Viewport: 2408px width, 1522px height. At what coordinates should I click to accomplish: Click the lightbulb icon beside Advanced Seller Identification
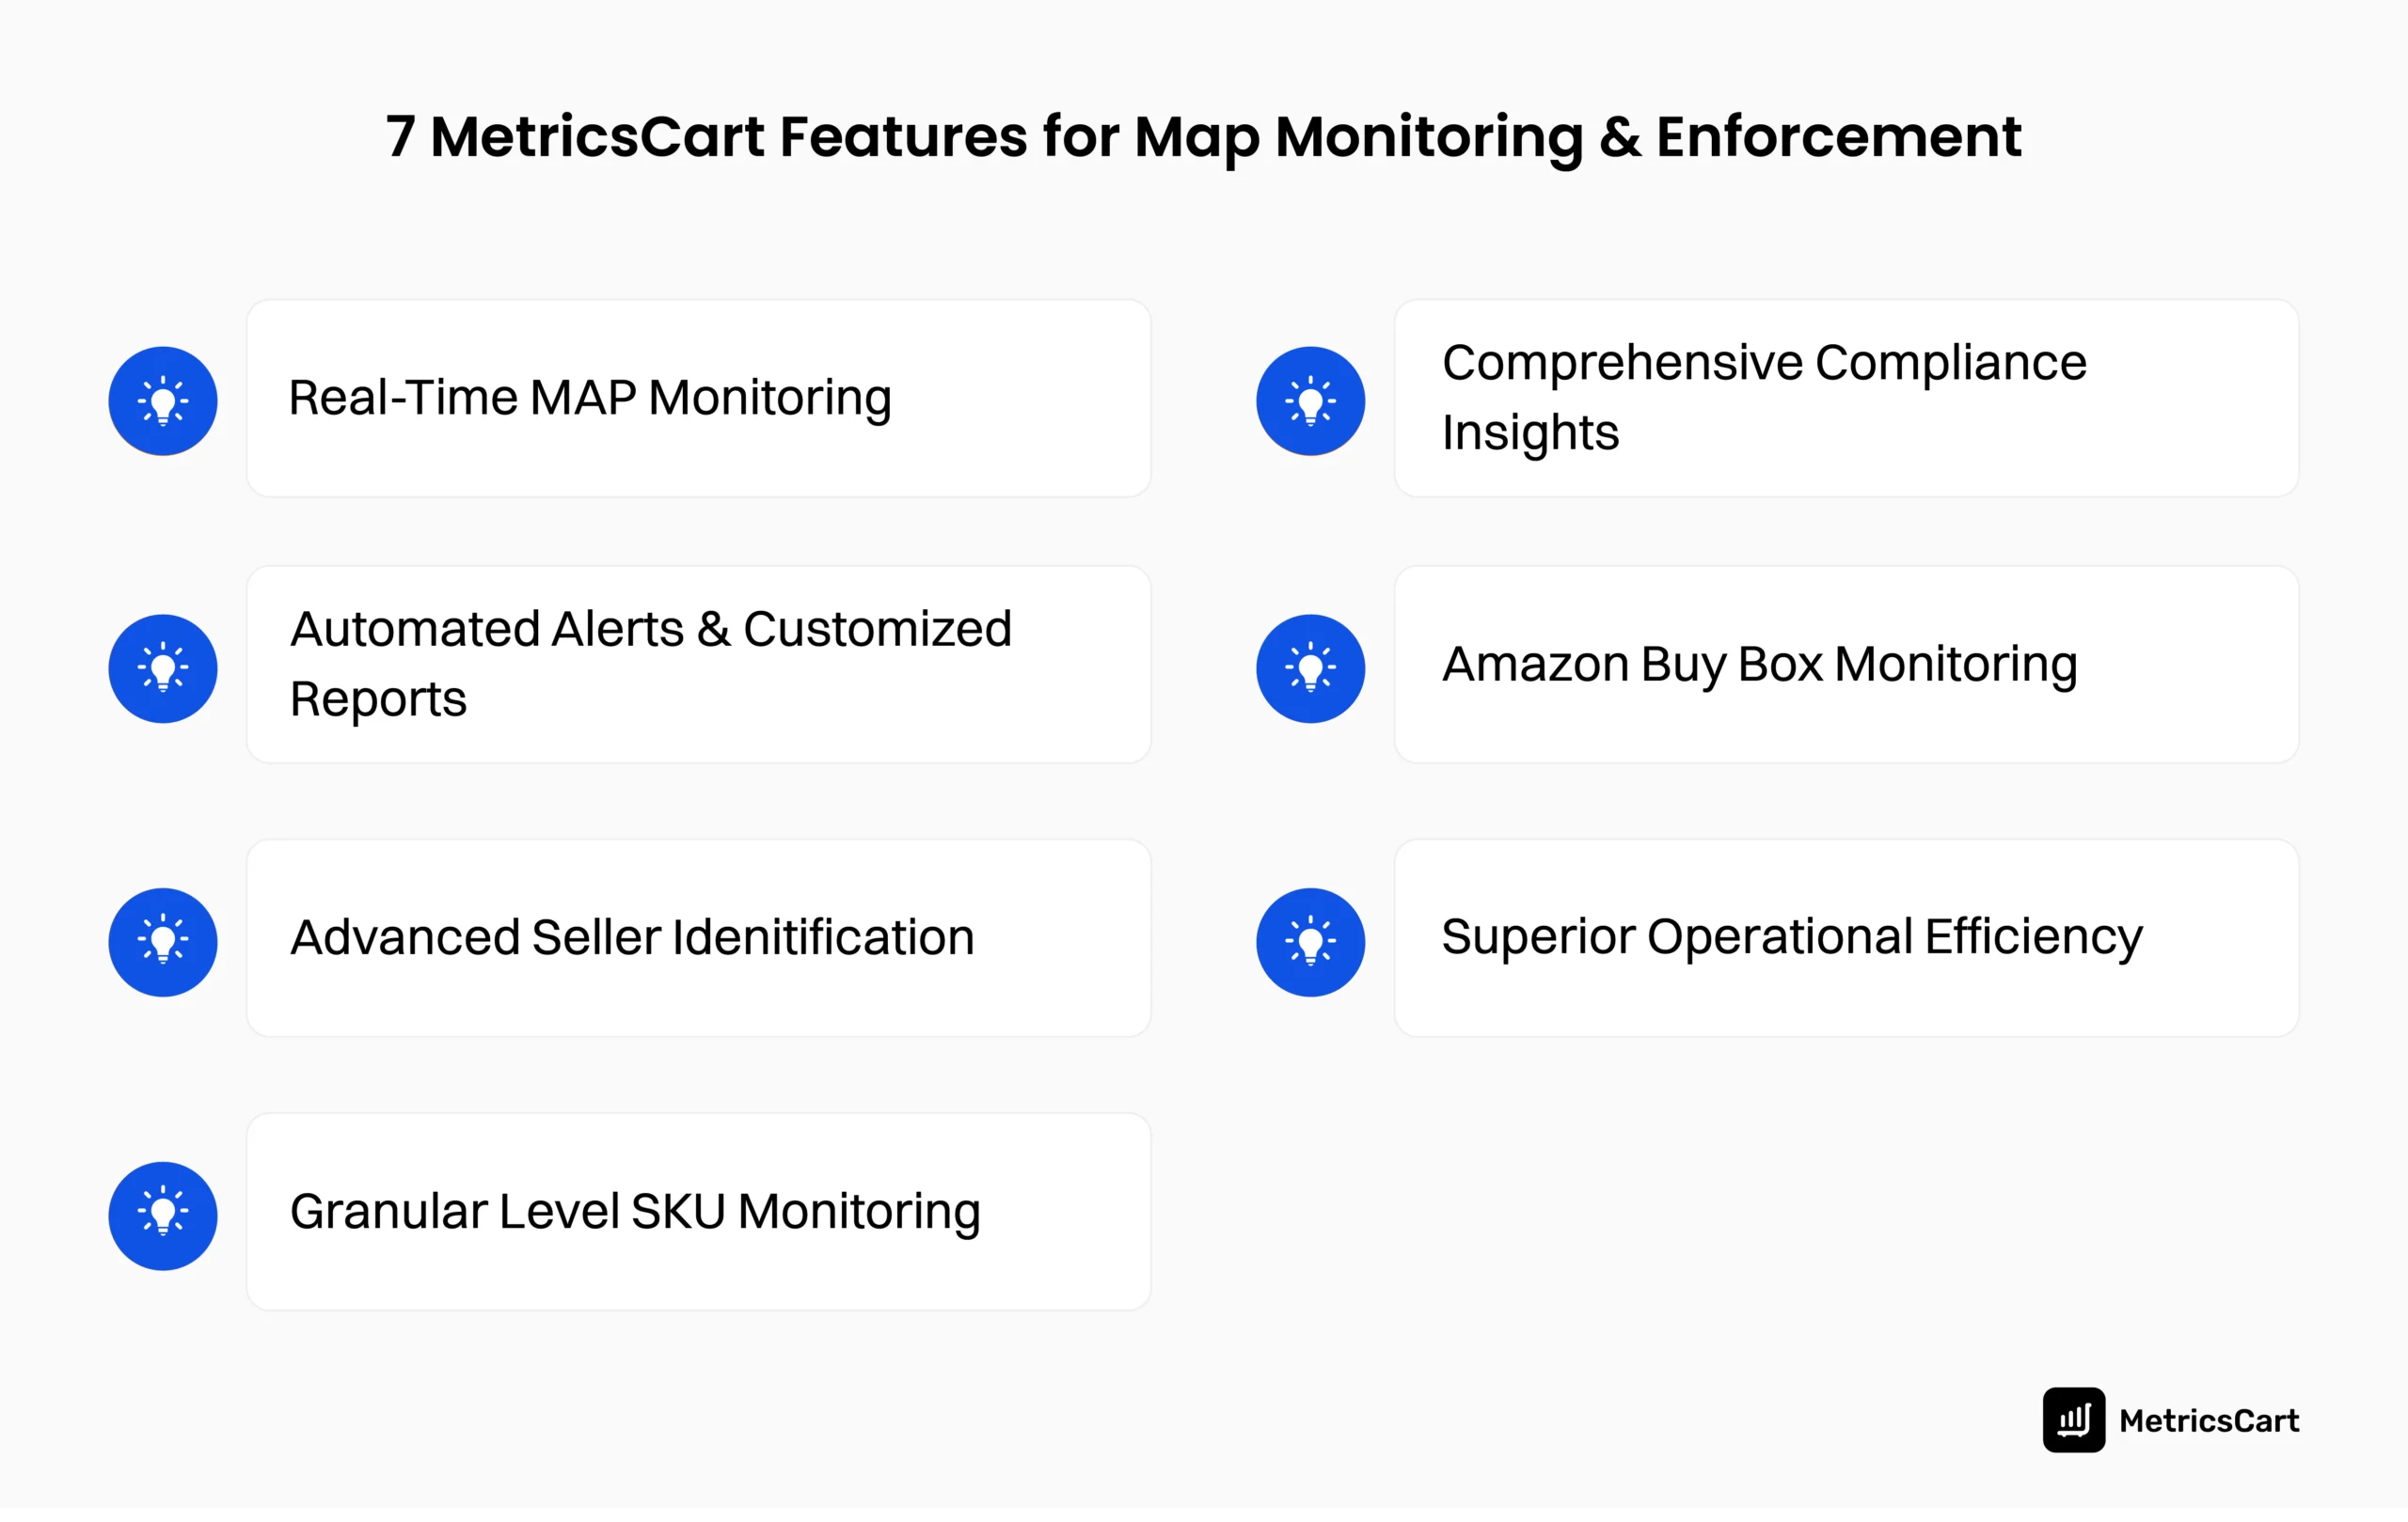point(163,941)
